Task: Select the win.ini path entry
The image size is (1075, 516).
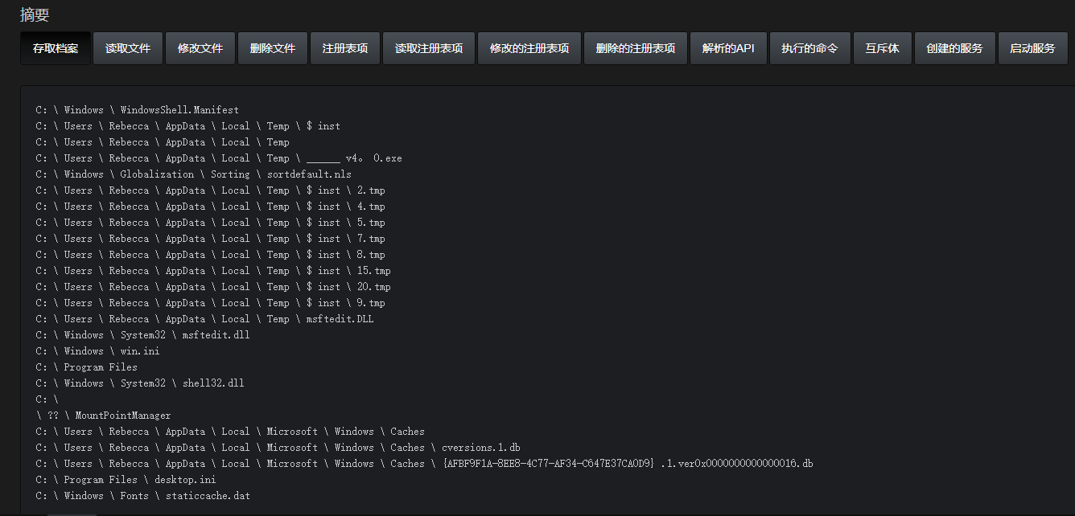Action: pos(97,351)
